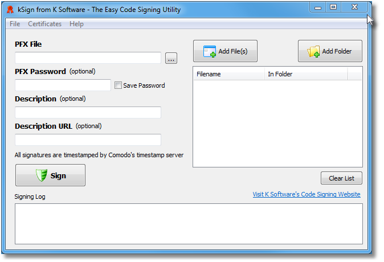This screenshot has height=262, width=384.
Task: Open the Certificates menu
Action: coord(44,24)
